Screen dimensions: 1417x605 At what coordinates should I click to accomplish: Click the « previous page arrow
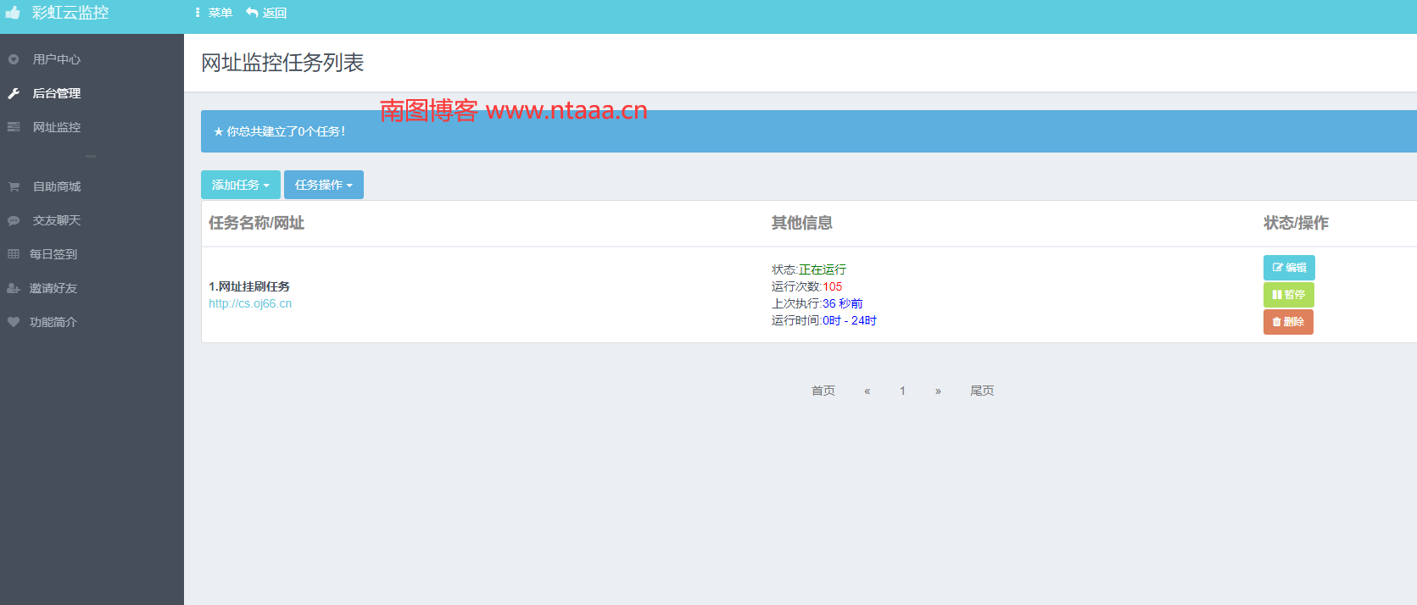867,391
